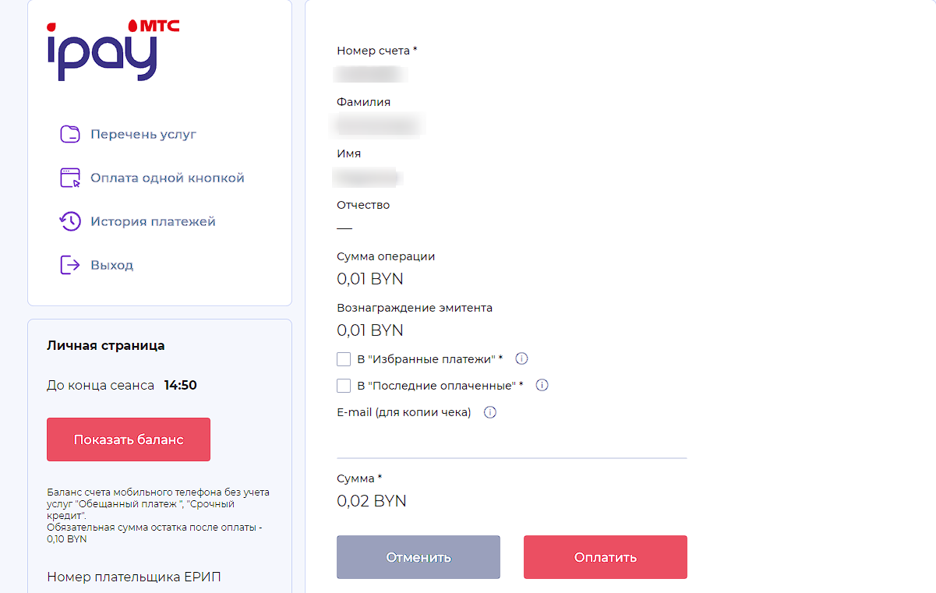Click the Отменить button
This screenshot has width=936, height=593.
coord(419,557)
